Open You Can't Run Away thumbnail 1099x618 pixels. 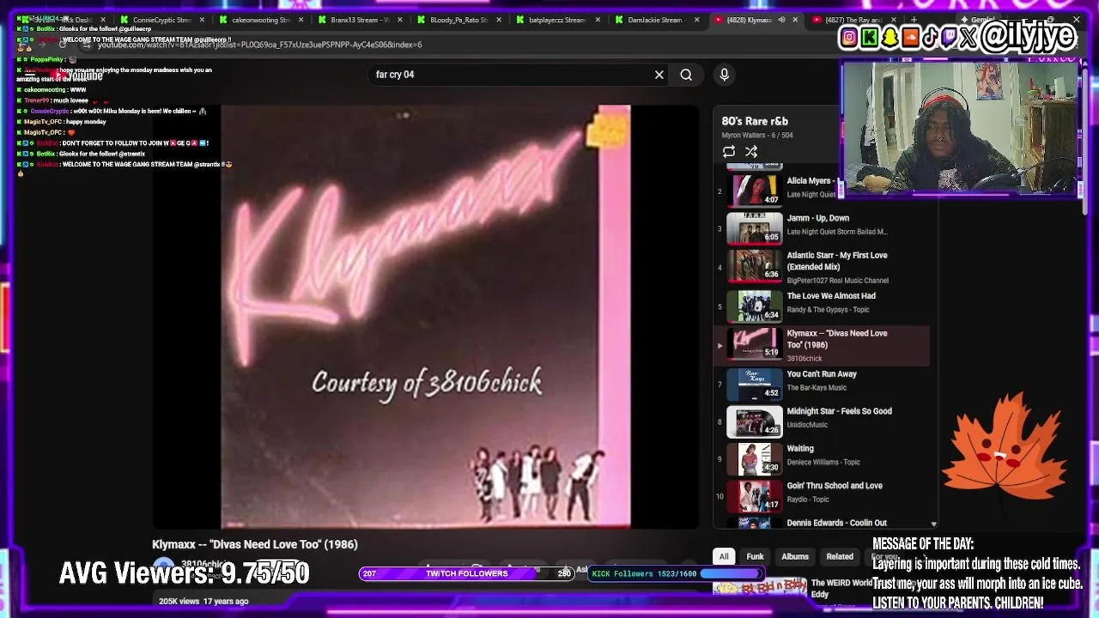pos(755,384)
